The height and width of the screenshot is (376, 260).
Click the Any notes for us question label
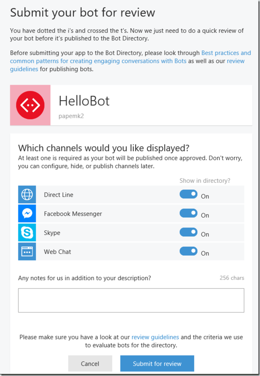pyautogui.click(x=84, y=278)
